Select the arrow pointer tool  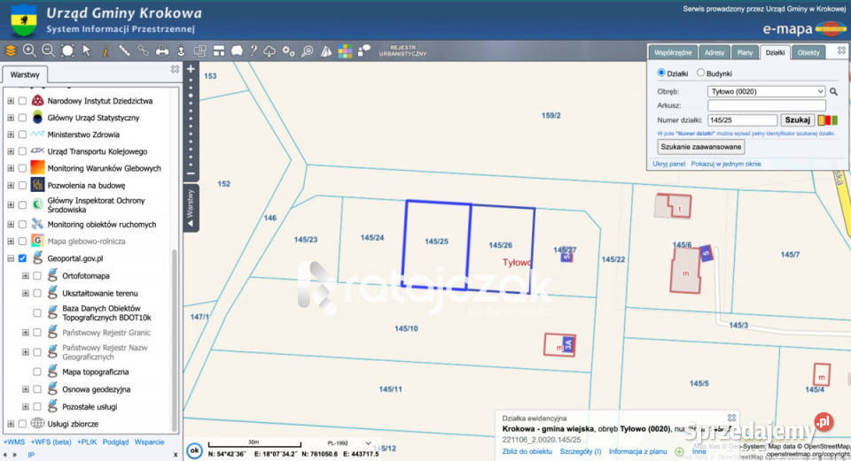pos(87,51)
